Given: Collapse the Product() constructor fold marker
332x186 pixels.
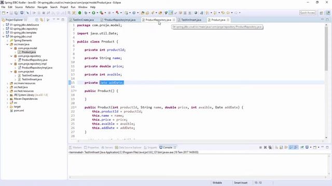Looking at the screenshot, I should (x=76, y=91).
